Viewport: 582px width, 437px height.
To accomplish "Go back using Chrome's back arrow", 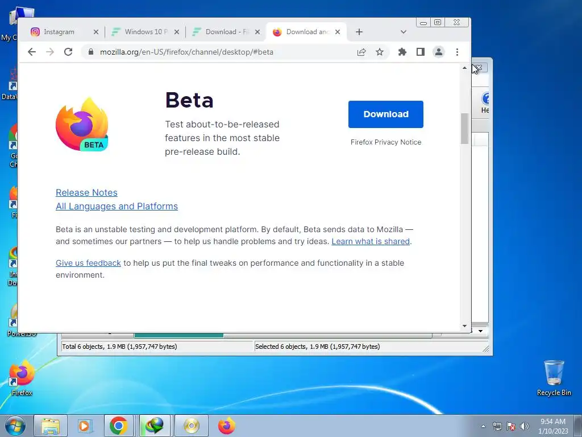I will pos(32,52).
